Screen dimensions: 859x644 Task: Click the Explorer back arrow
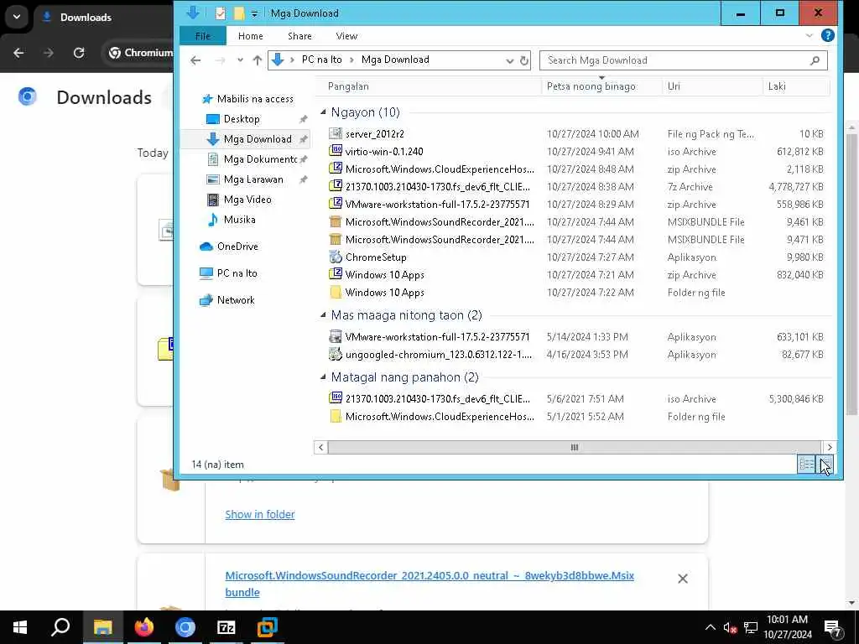[x=195, y=60]
